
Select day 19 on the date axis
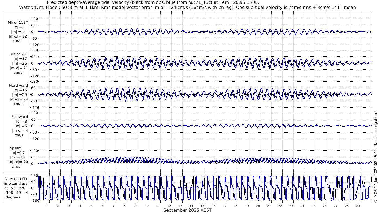pos(247,206)
